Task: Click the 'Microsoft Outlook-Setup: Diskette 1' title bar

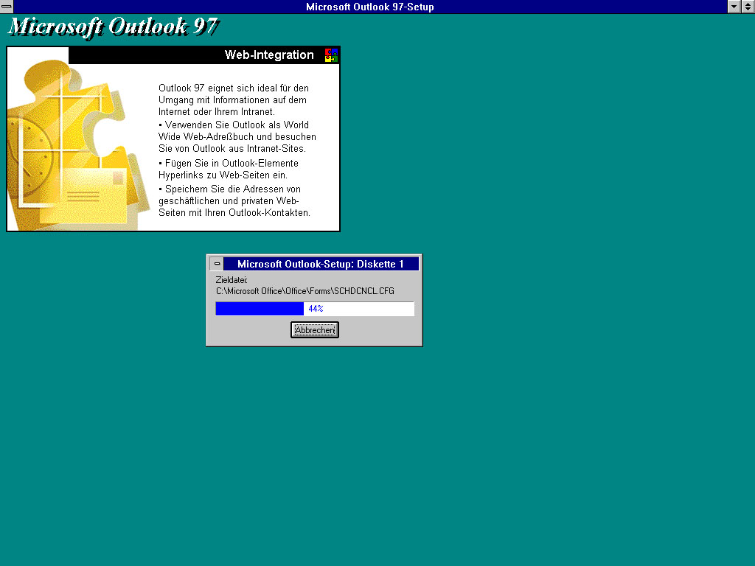Action: (321, 264)
